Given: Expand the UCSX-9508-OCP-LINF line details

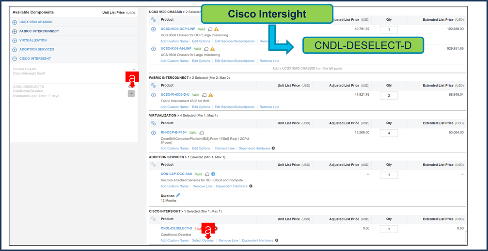Looking at the screenshot, I should pyautogui.click(x=154, y=29).
